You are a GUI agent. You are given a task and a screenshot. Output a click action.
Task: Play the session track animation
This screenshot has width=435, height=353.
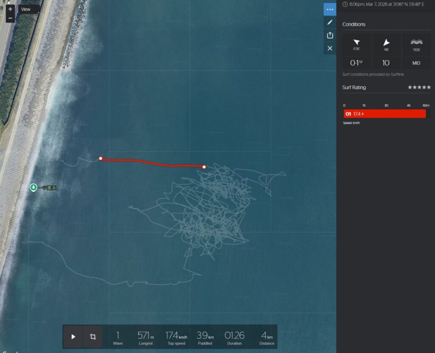coord(73,337)
